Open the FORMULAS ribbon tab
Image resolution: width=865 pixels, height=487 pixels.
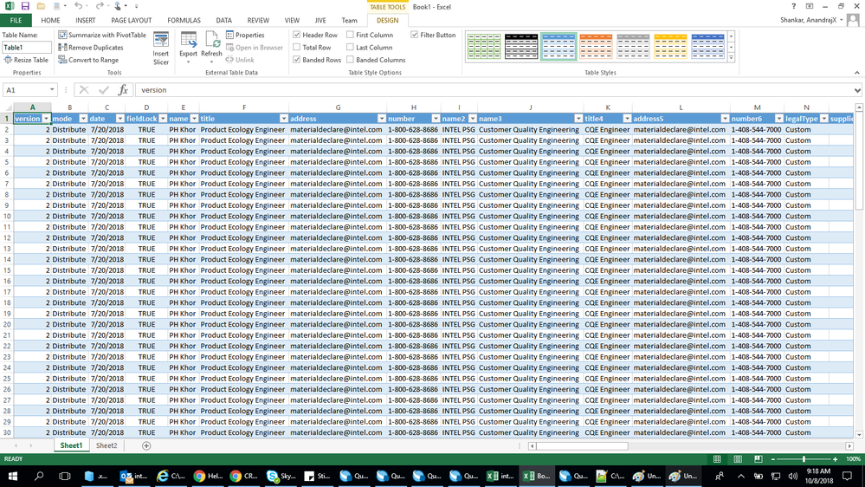tap(184, 20)
